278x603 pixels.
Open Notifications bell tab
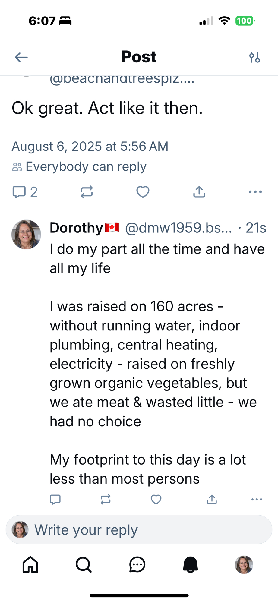(x=191, y=564)
